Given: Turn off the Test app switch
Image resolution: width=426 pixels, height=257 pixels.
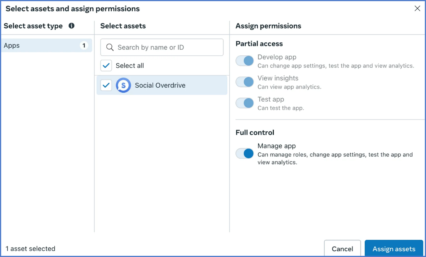Looking at the screenshot, I should coord(245,103).
